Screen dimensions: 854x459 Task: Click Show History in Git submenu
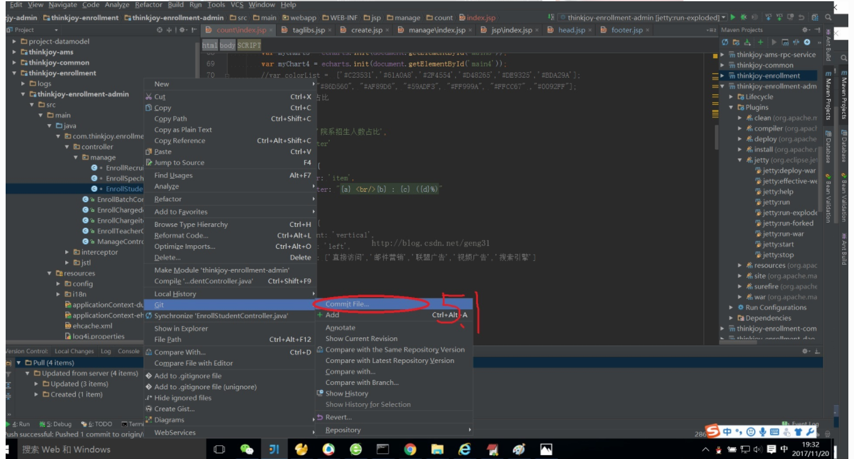(x=394, y=393)
